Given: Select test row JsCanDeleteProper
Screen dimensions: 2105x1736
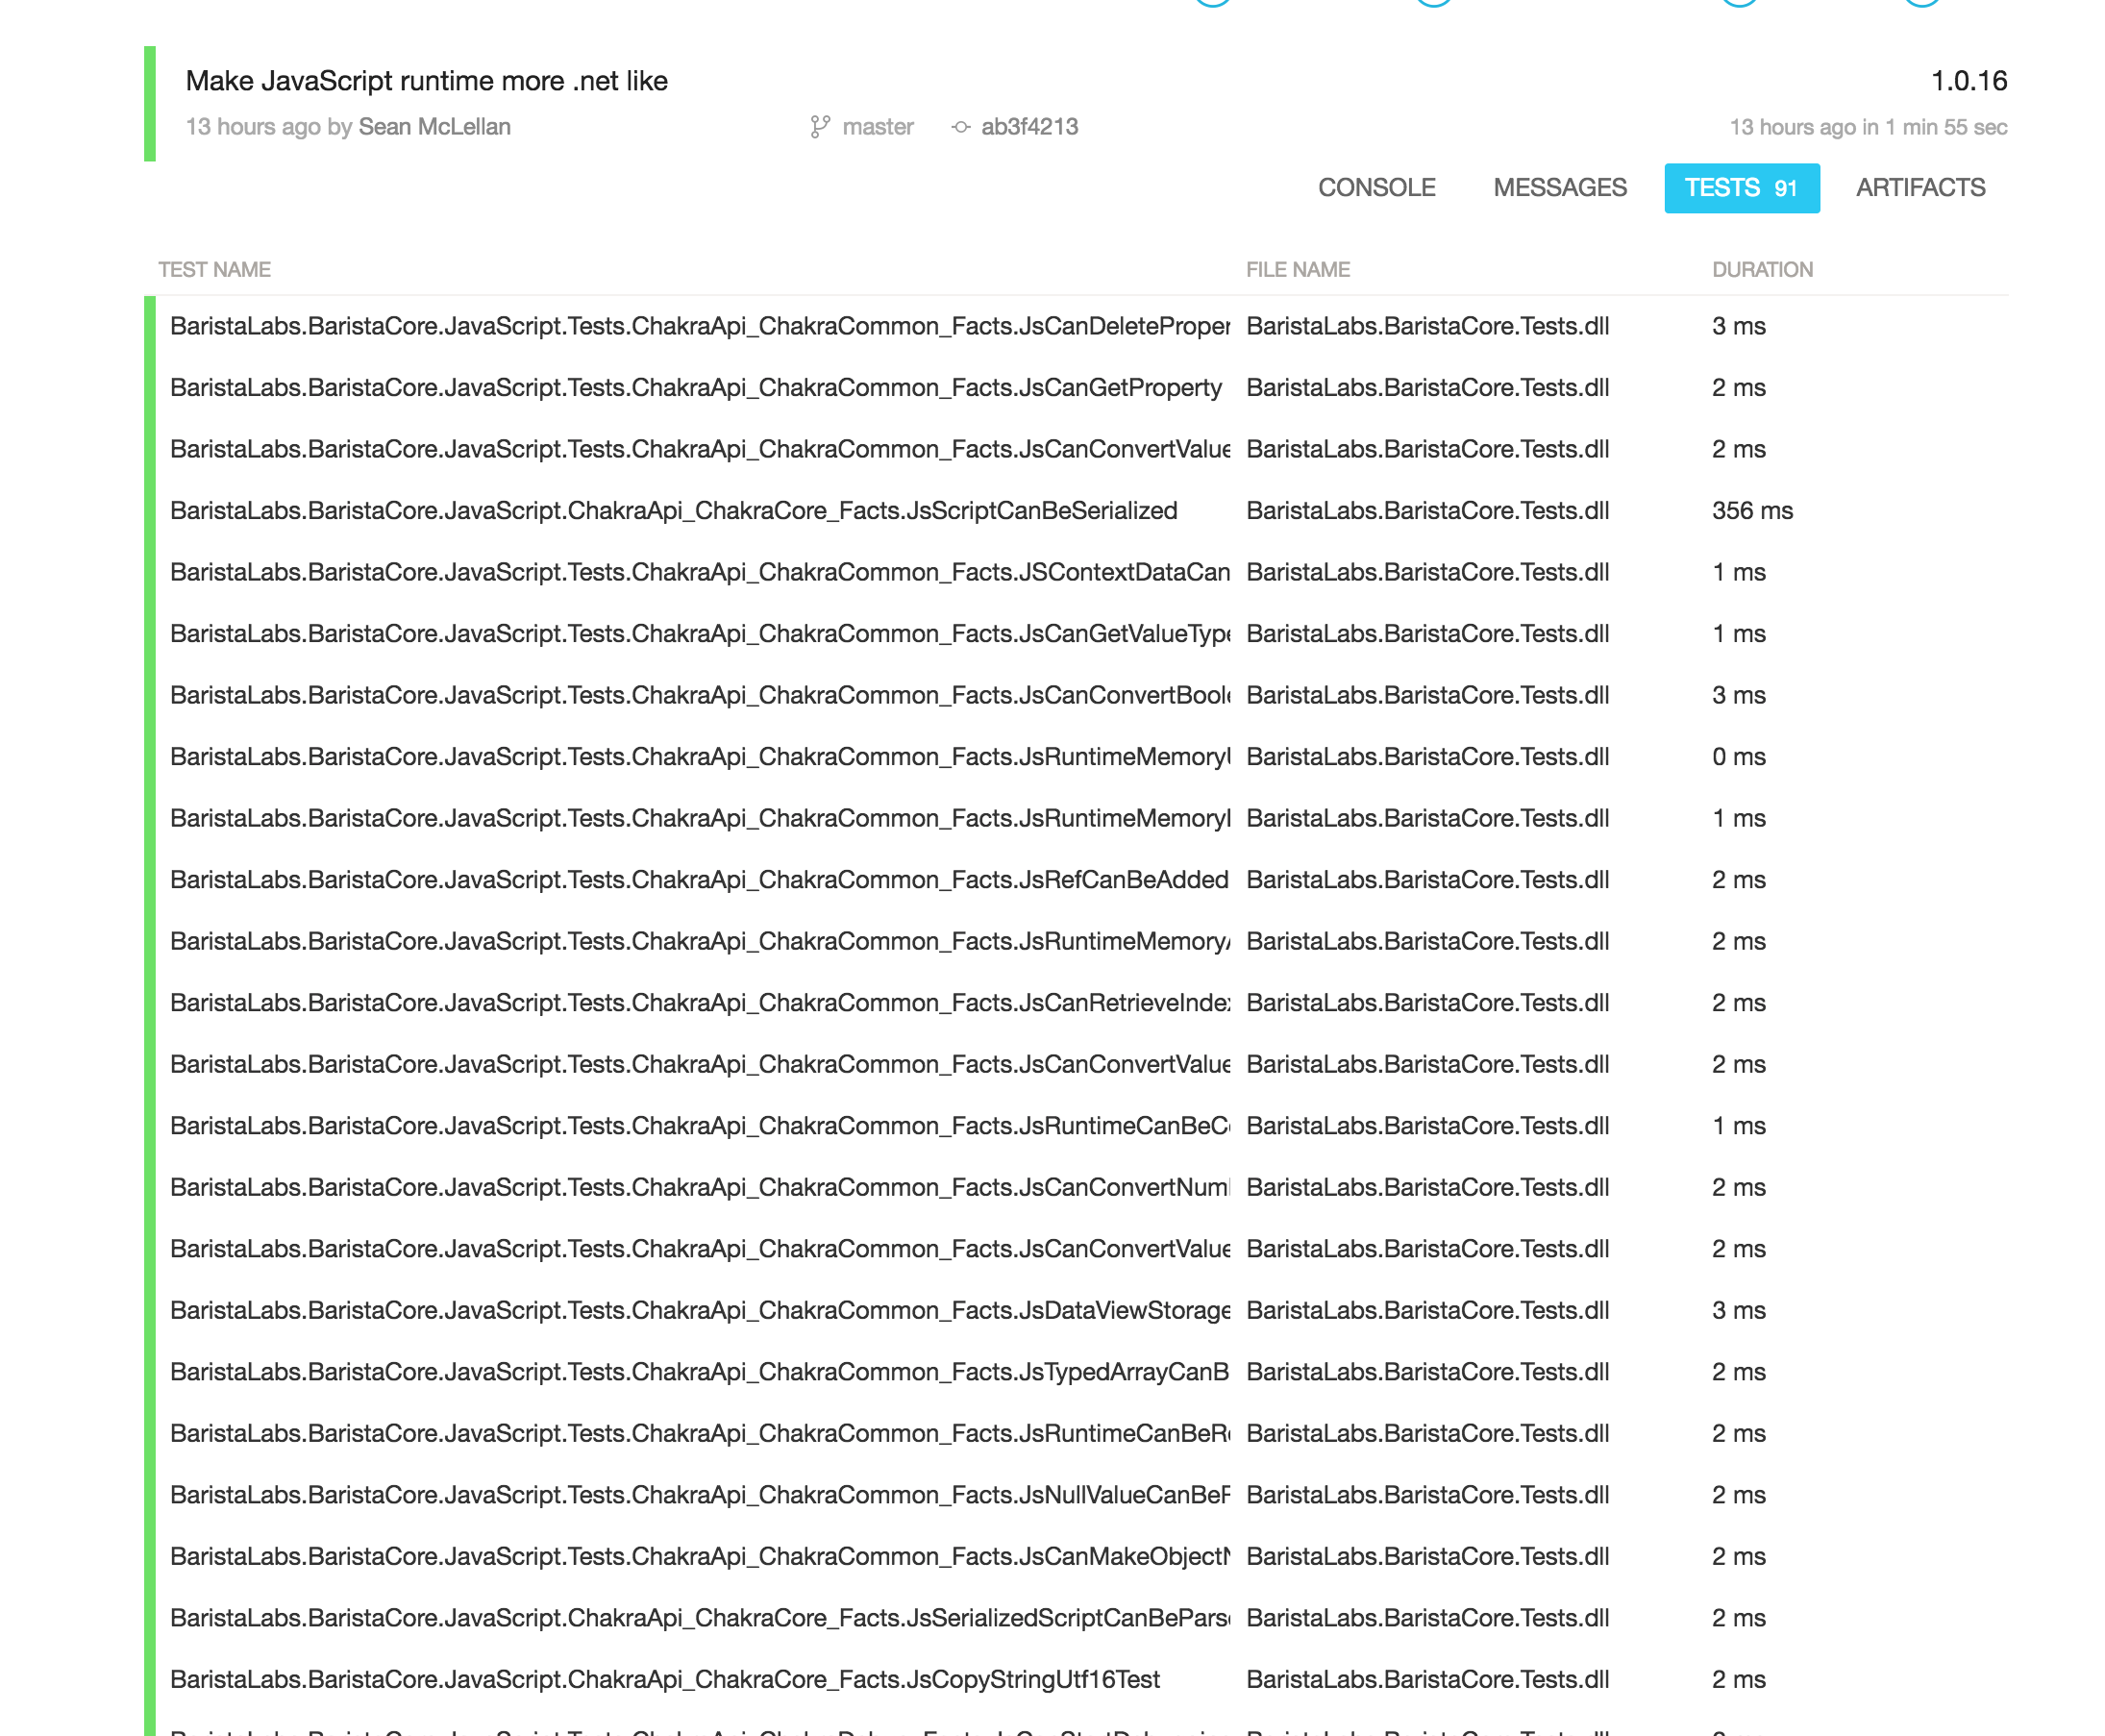Looking at the screenshot, I should (1075, 326).
